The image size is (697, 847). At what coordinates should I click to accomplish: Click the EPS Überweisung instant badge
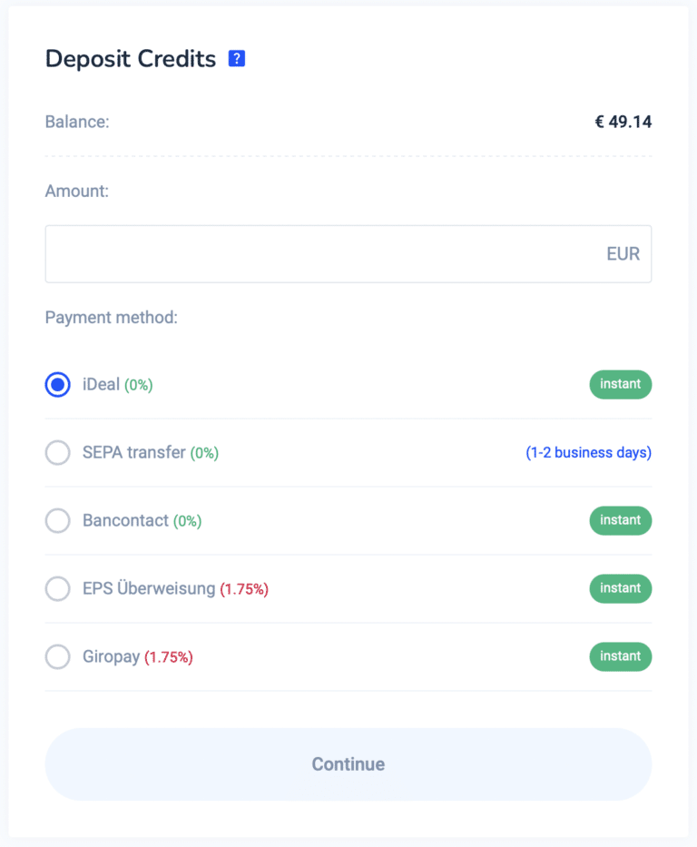pyautogui.click(x=621, y=589)
